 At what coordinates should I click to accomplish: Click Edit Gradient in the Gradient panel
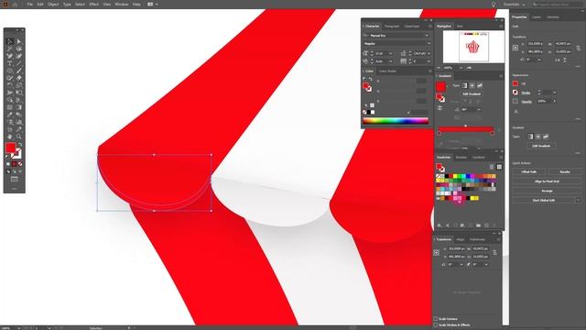tap(472, 93)
